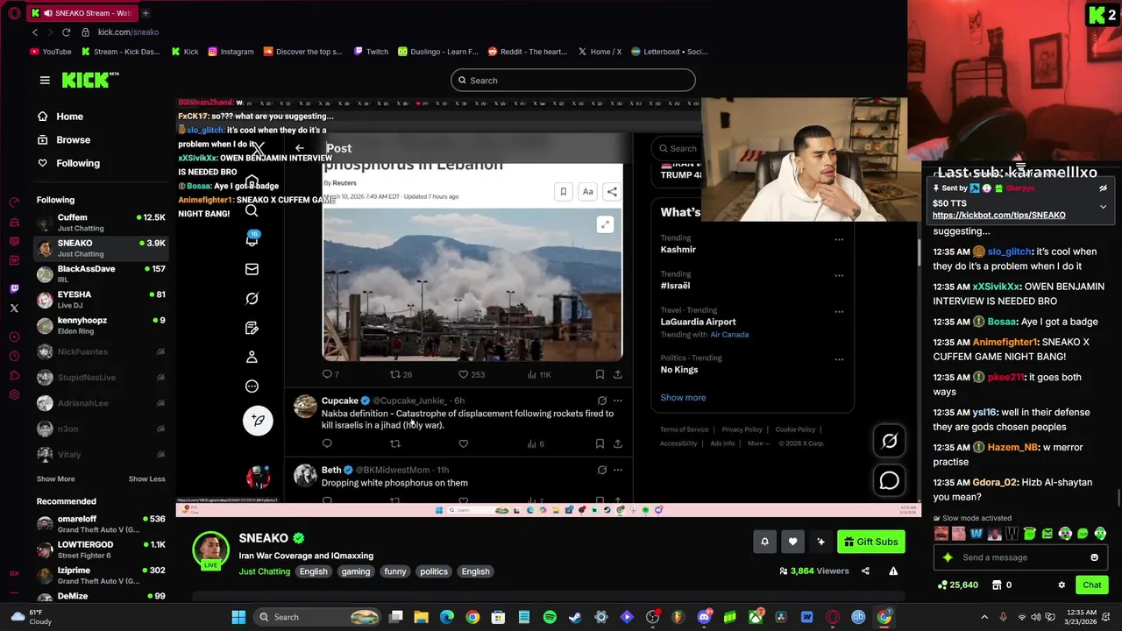Click the chat bubble icon on stream
This screenshot has width=1122, height=631.
[x=890, y=480]
